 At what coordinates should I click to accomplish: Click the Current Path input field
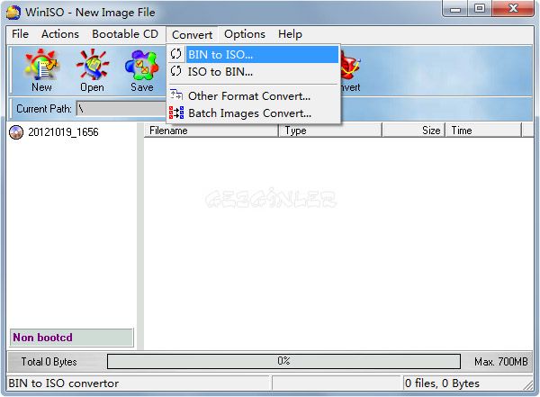121,109
